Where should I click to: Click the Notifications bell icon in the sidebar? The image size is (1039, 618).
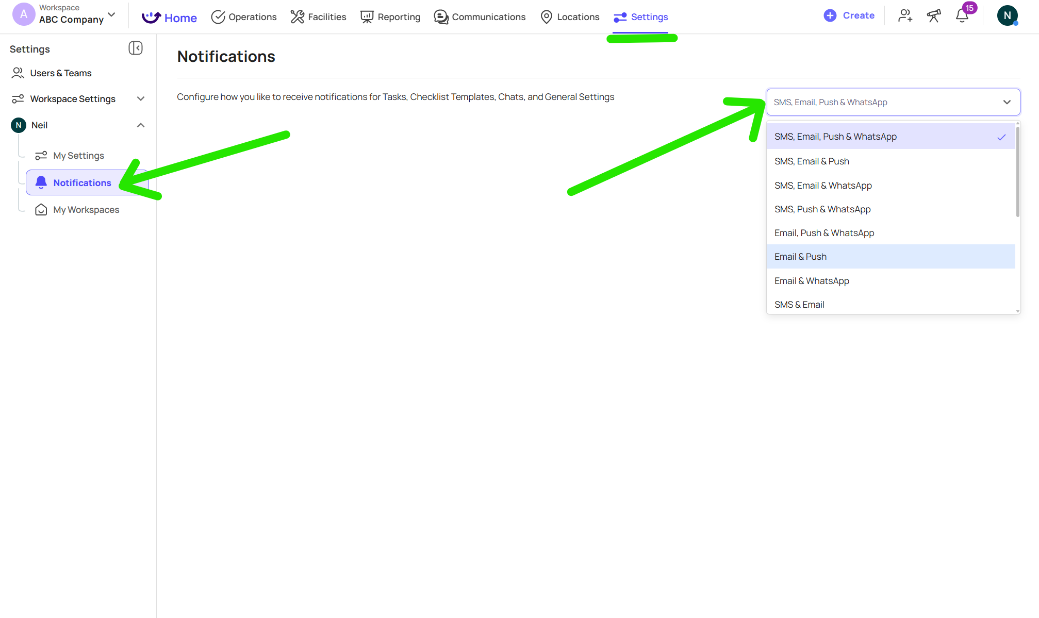pos(41,182)
